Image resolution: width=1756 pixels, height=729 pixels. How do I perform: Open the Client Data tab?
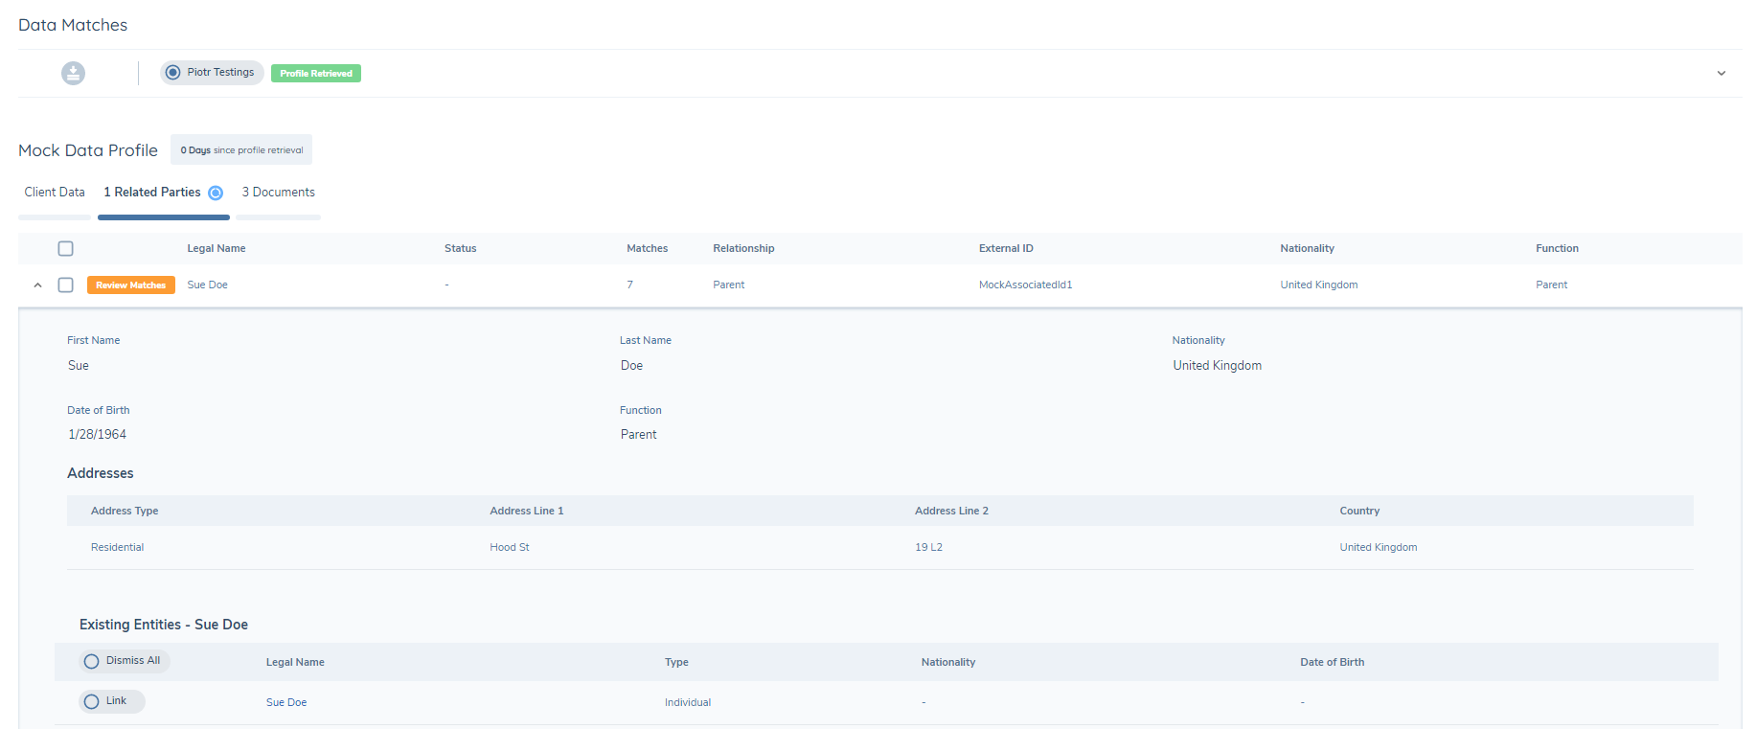coord(55,193)
